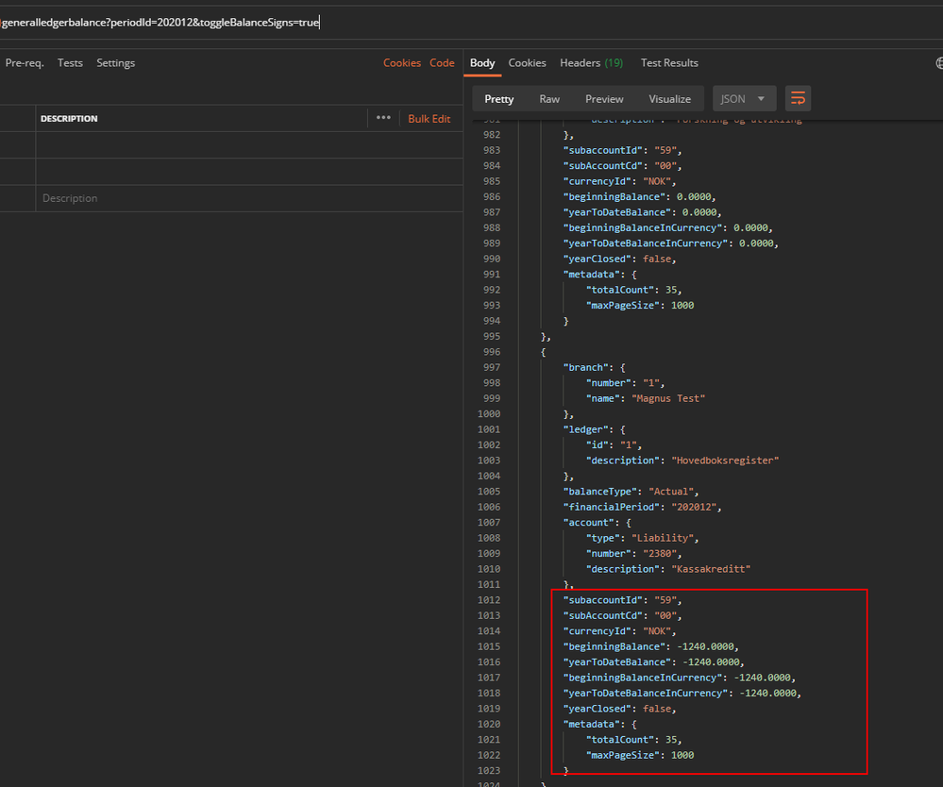The width and height of the screenshot is (943, 787).
Task: Click the orange Cookies link
Action: pos(401,63)
